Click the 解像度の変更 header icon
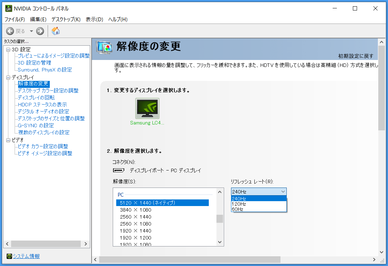388x266 pixels. click(104, 47)
